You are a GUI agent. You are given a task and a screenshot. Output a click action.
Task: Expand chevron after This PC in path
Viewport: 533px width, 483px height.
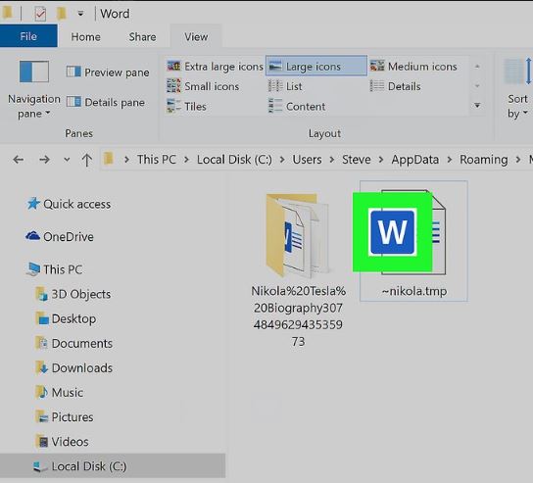click(186, 159)
